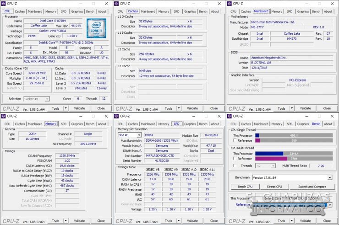
Task: Click the Close button in the SPD window
Action: point(214,221)
